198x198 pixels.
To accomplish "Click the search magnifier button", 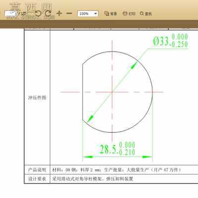I will (x=146, y=13).
